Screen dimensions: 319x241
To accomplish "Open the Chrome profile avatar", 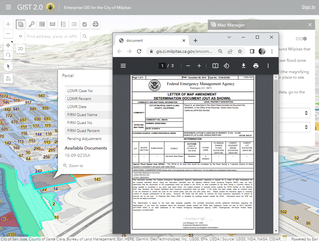I will point(262,51).
